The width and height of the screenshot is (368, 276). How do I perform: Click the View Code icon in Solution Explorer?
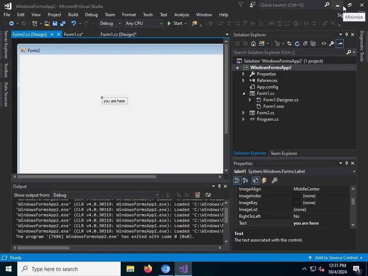click(x=324, y=43)
